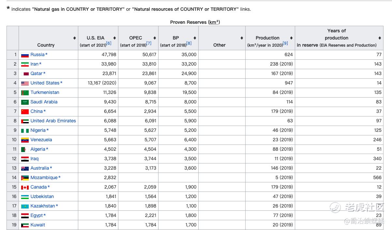Open reference [8] in BP header

click(x=189, y=43)
